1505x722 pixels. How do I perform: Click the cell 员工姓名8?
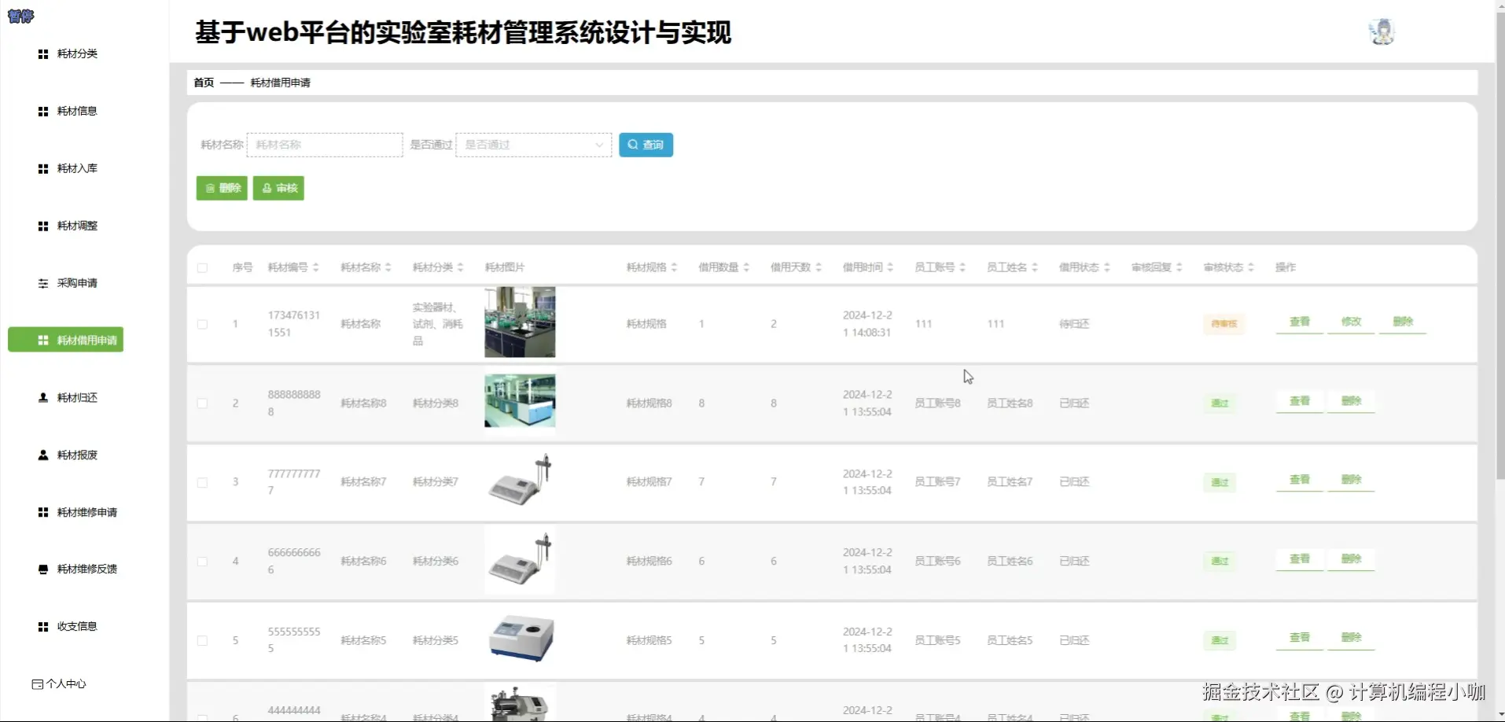point(1010,403)
